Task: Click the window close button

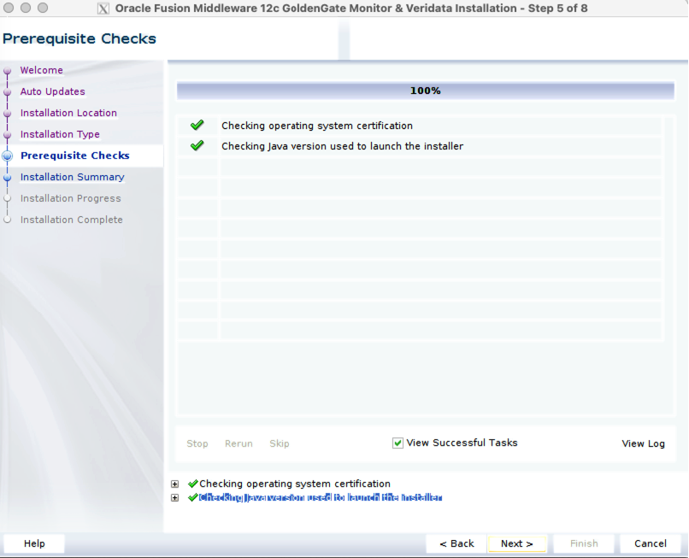Action: tap(9, 8)
